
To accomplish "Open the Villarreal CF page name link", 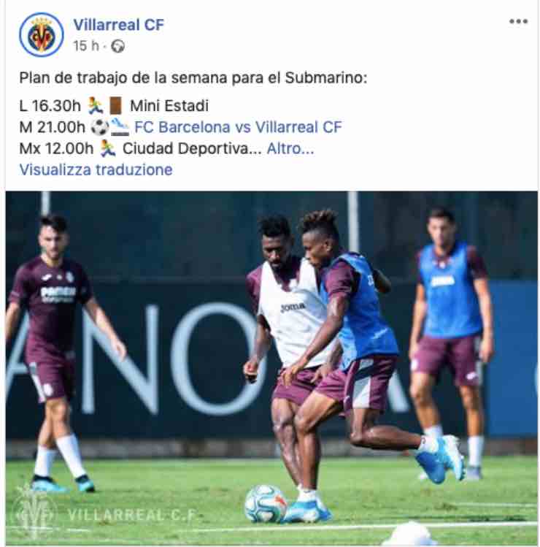I will (118, 25).
